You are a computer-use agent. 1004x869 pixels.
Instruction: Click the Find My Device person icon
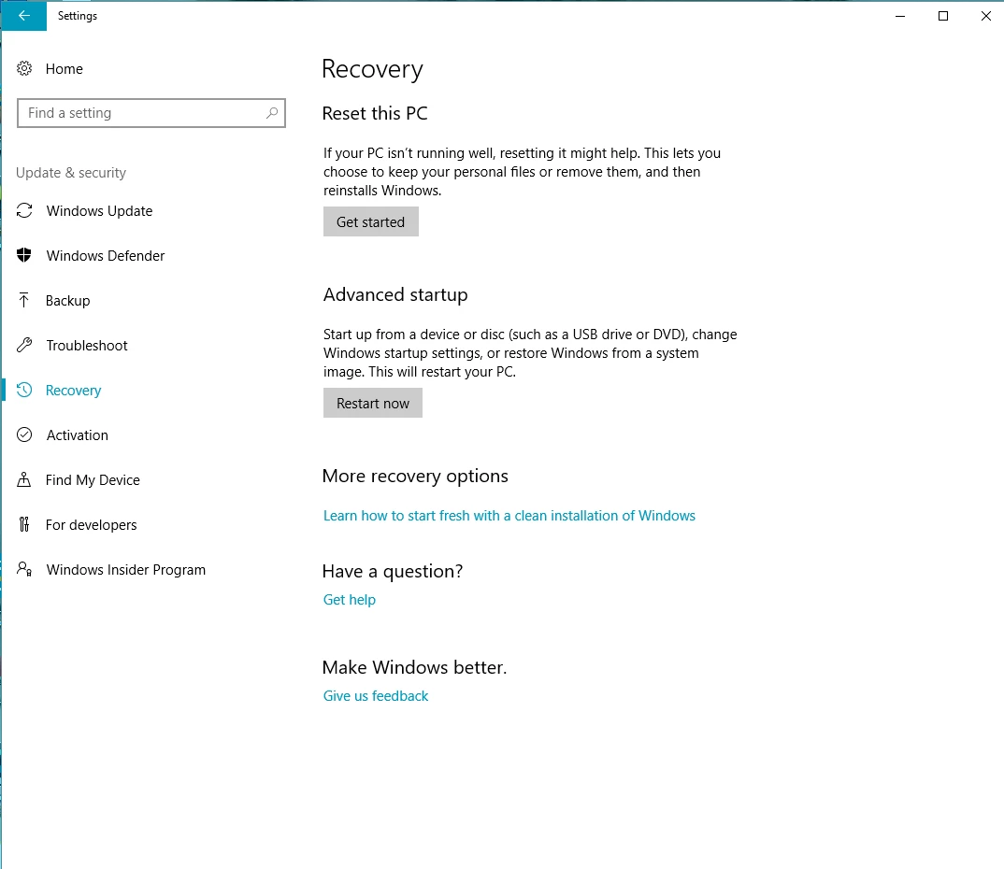point(23,479)
